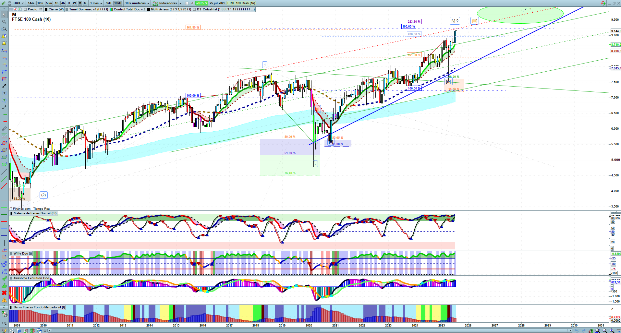This screenshot has width=621, height=333.
Task: Open the drawing pencil icon at bottom-left
Action: pyautogui.click(x=4, y=330)
